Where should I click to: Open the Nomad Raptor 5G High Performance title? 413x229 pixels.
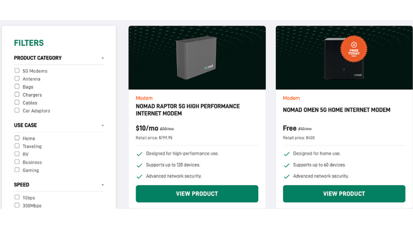[x=188, y=110]
